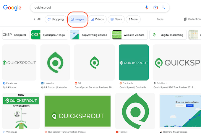
Task: Select the website visitors suggestion chip
Action: click(130, 35)
